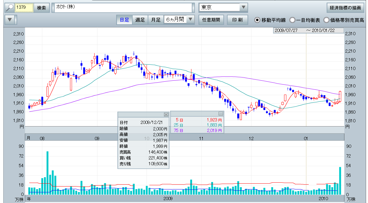Screen dimensions: 368x203
Task: Close the daily price detail popup
Action: (166, 115)
